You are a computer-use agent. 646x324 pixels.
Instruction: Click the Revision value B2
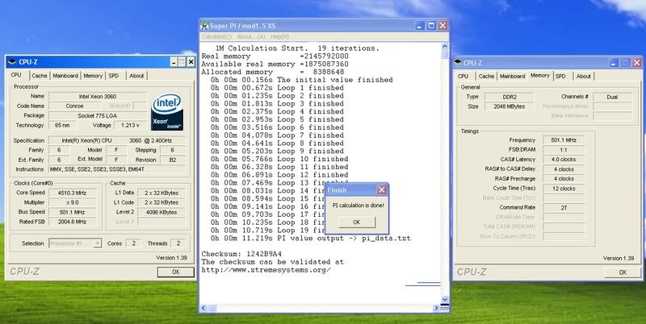click(x=172, y=160)
